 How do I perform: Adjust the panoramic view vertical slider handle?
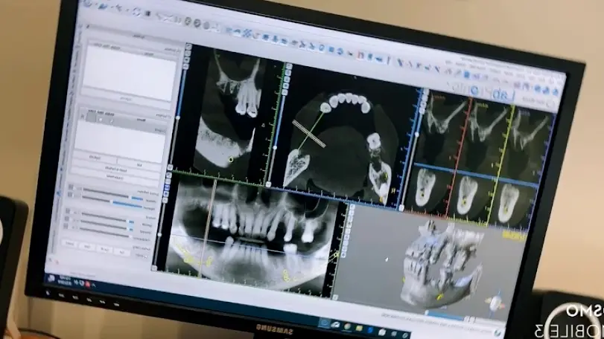click(x=159, y=234)
